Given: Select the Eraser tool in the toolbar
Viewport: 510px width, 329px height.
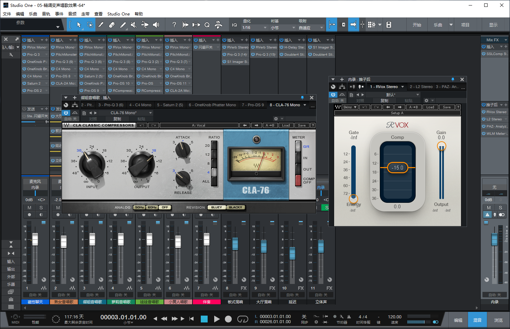Looking at the screenshot, I should pos(112,24).
